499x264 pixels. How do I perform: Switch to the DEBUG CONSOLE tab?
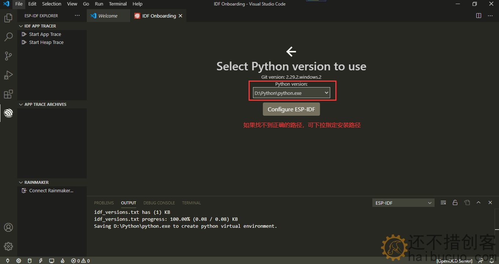[159, 203]
